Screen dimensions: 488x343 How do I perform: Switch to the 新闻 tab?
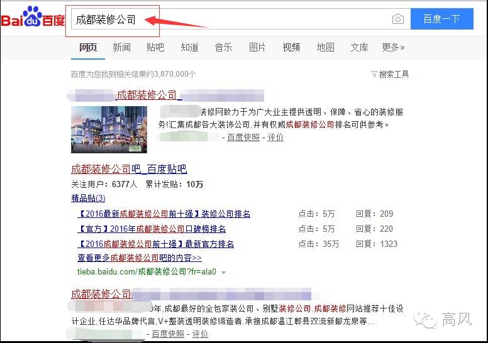click(122, 47)
